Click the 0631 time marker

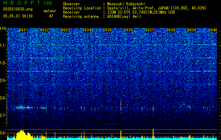(24, 30)
